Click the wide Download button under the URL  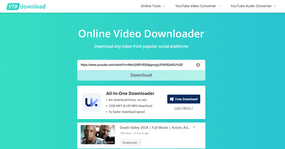click(x=141, y=75)
